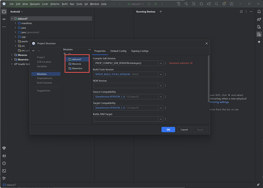Open the Commit tool window icon
Viewport: 263px width, 188px height.
[4, 19]
